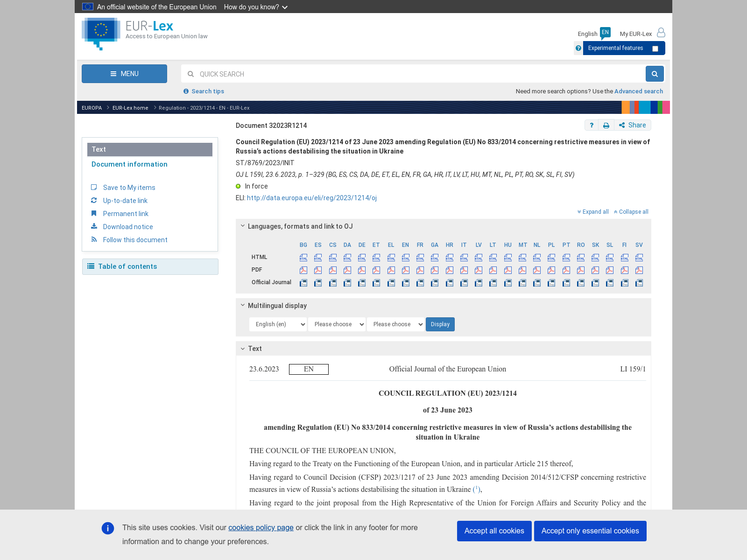
Task: Click the LV language column header
Action: (479, 245)
